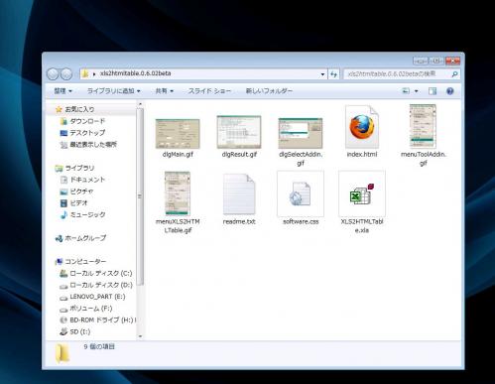Click the 新しいフォルダー button

click(x=269, y=91)
